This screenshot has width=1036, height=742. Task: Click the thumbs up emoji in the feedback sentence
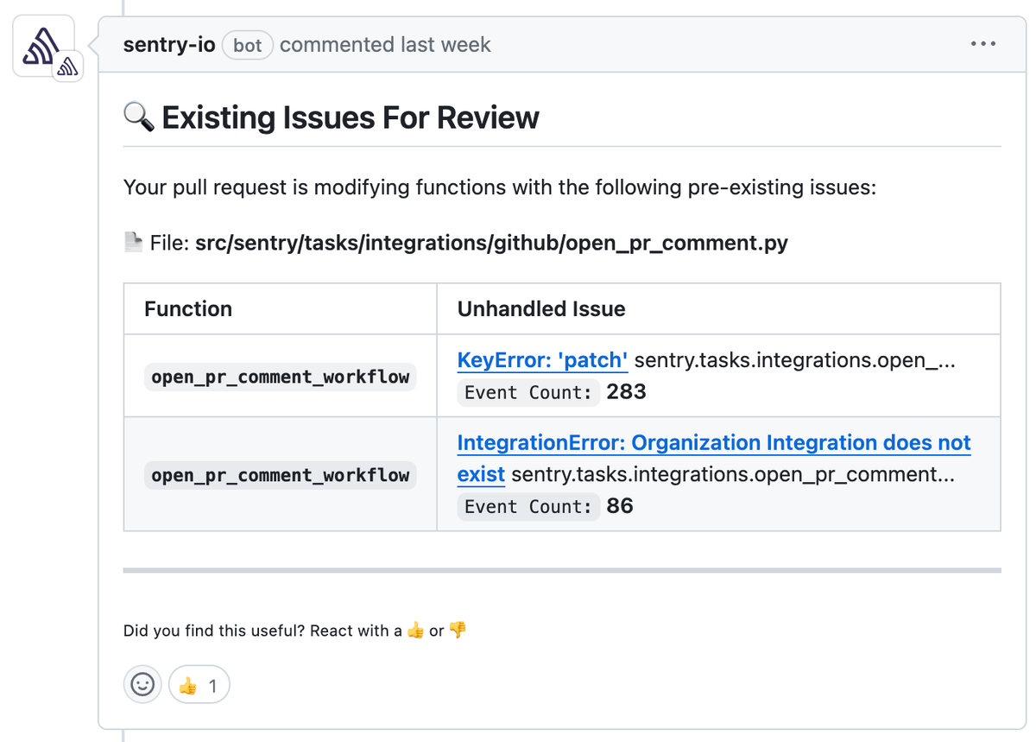click(x=415, y=631)
